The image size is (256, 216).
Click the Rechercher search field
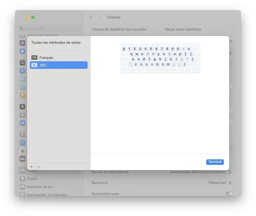point(49,28)
